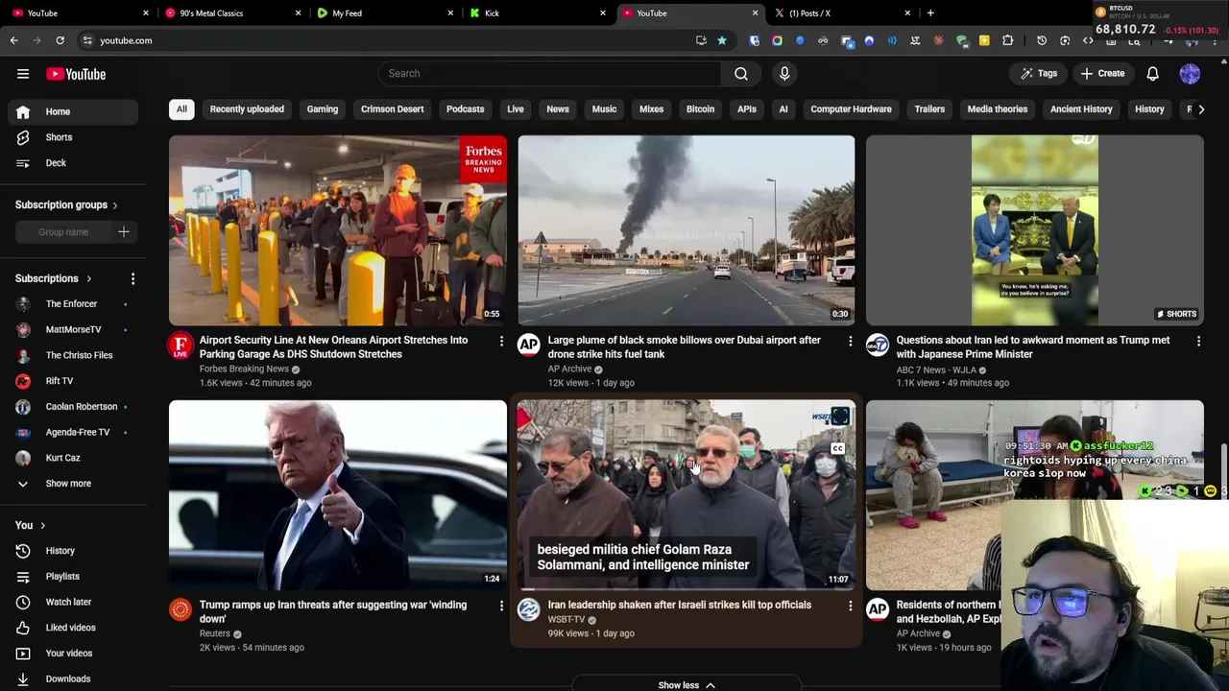Open more options for Airport Security video
This screenshot has width=1229, height=691.
(501, 341)
